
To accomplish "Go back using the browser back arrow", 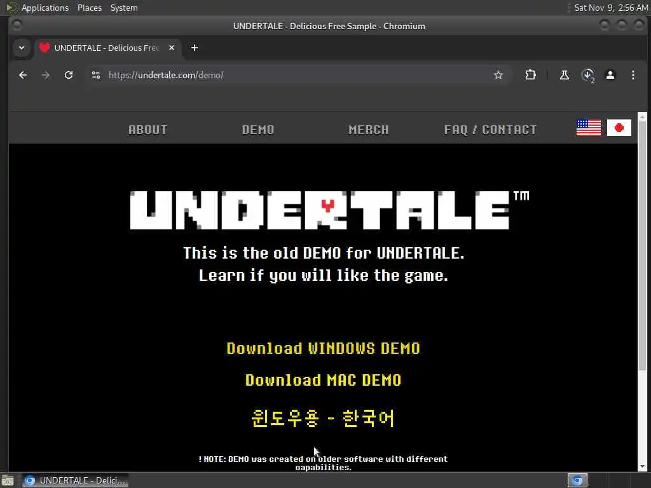I will (23, 75).
